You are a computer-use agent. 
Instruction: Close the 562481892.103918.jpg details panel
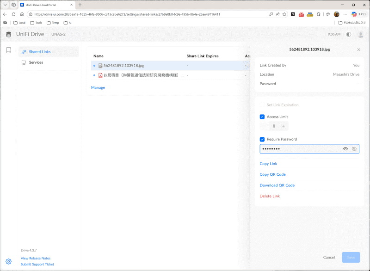click(x=359, y=49)
